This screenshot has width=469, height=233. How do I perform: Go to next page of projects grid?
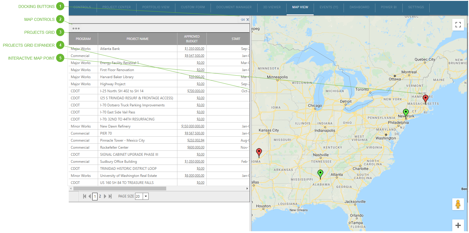coord(105,196)
